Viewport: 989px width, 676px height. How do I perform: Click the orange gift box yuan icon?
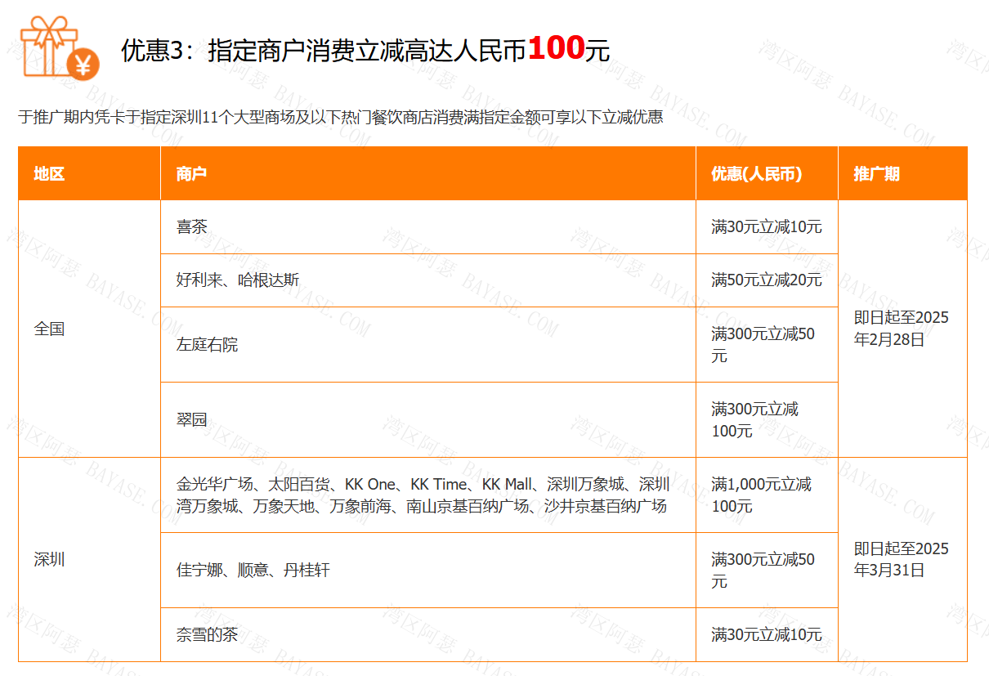coord(59,47)
